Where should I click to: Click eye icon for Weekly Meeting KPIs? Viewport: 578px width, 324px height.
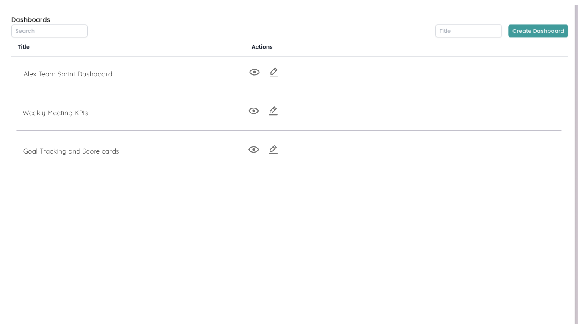(253, 111)
